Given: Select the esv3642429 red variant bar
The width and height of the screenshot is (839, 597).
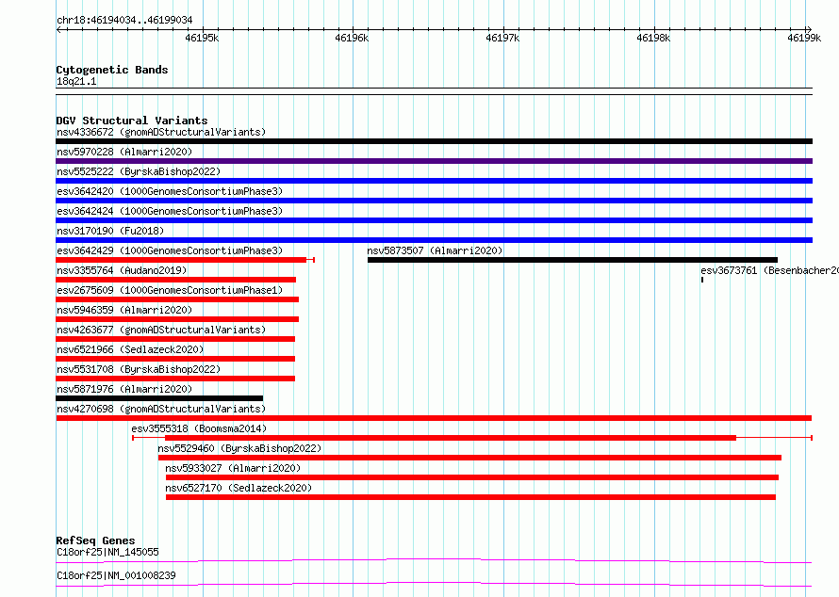Looking at the screenshot, I should pos(185,260).
